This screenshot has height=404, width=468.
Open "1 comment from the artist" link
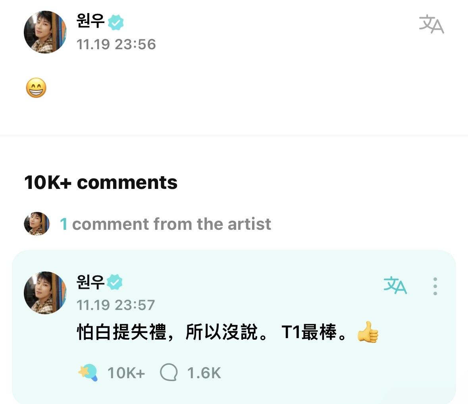coord(166,224)
